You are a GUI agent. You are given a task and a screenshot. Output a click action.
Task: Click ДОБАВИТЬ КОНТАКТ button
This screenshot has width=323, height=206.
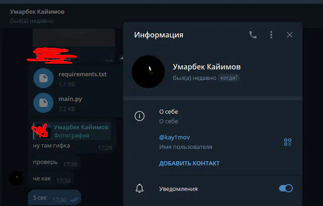(x=189, y=164)
